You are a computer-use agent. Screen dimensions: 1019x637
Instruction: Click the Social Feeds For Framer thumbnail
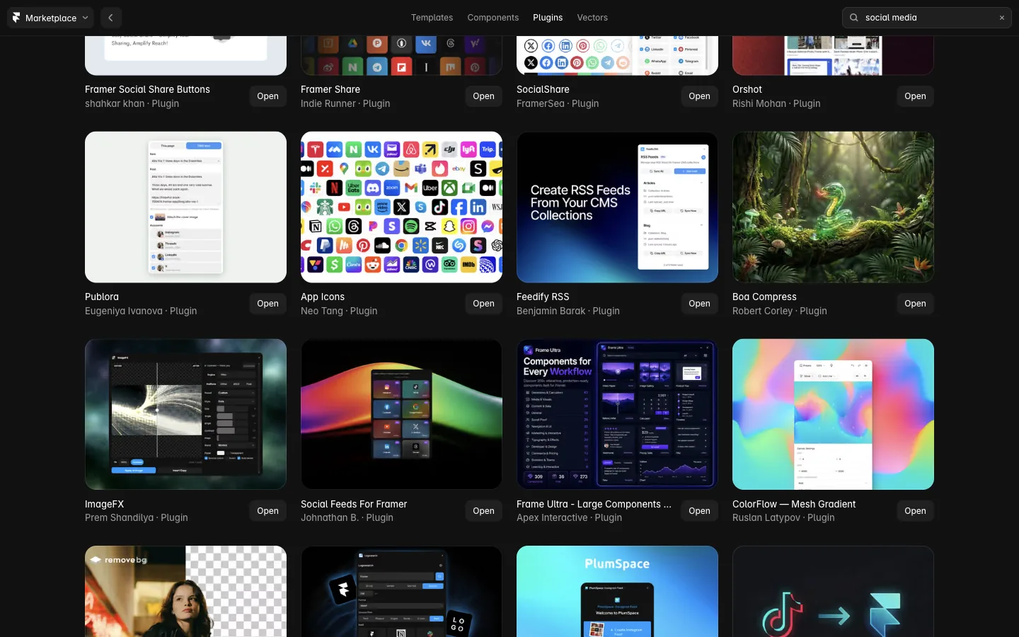[x=401, y=414]
